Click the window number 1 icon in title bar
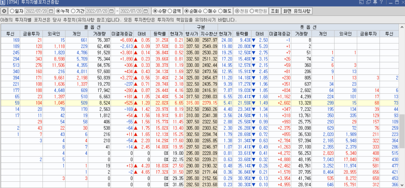The width and height of the screenshot is (405, 188). (x=3, y=3)
